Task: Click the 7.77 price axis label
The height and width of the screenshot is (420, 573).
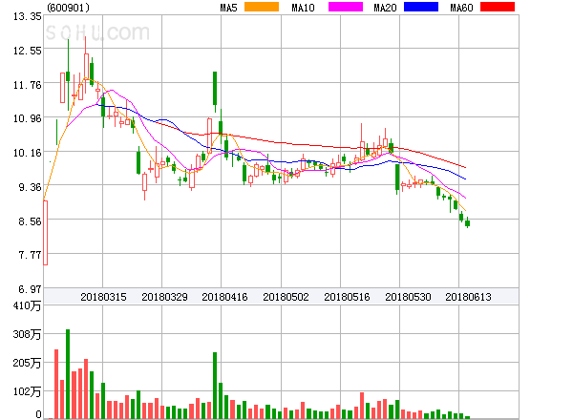Action: tap(30, 255)
